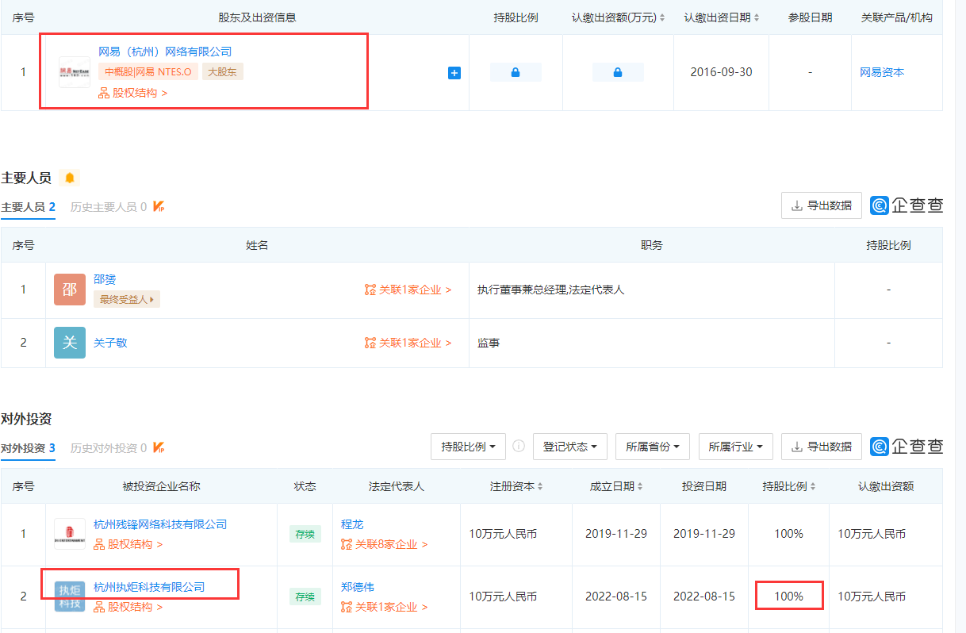Click the 中概股|网易 NTES.O stock tag
Viewport: 966px width, 633px height.
click(148, 72)
